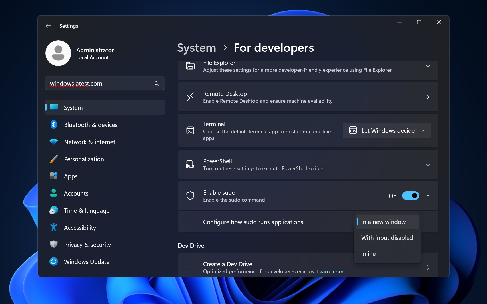487x304 pixels.
Task: Click the File Explorer icon in settings list
Action: (x=190, y=66)
